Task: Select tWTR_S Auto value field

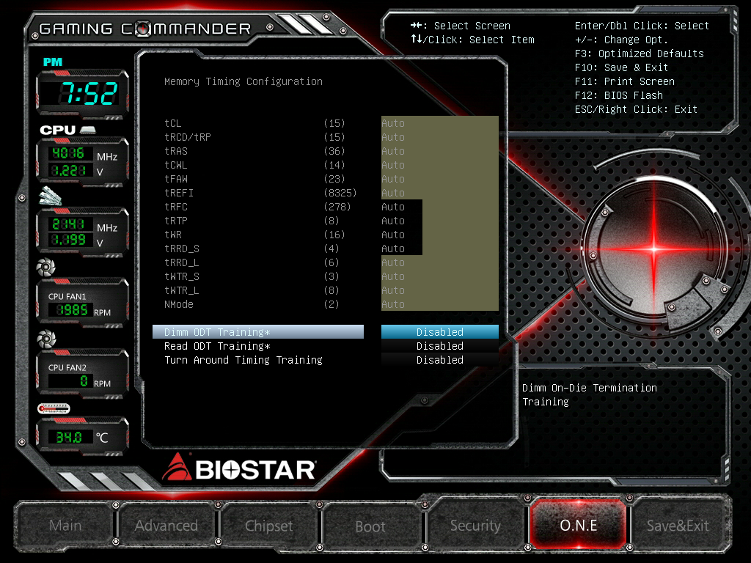Action: 440,276
